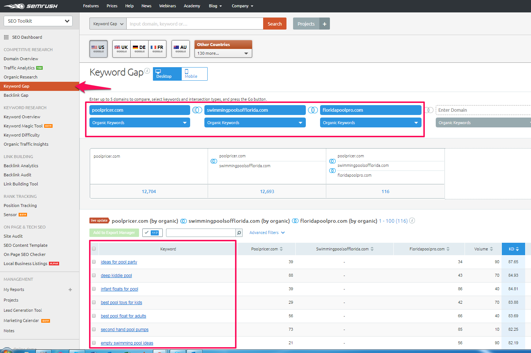This screenshot has width=531, height=353.
Task: Open Webinars in top navigation
Action: click(168, 6)
